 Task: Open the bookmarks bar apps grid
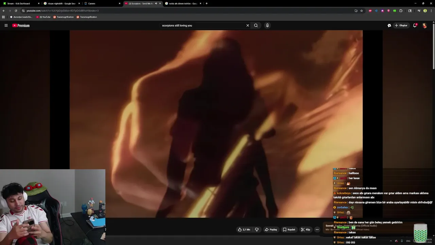pos(3,17)
